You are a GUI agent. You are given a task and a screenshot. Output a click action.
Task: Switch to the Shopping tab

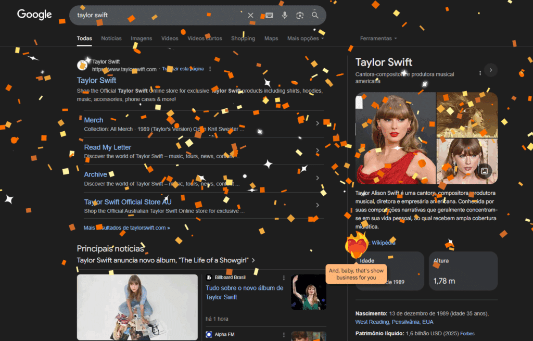click(x=243, y=39)
